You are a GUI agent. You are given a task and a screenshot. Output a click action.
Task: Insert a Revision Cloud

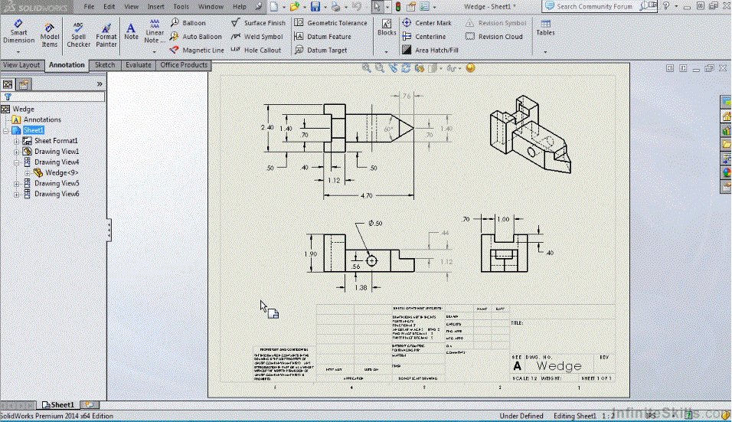[x=495, y=37]
